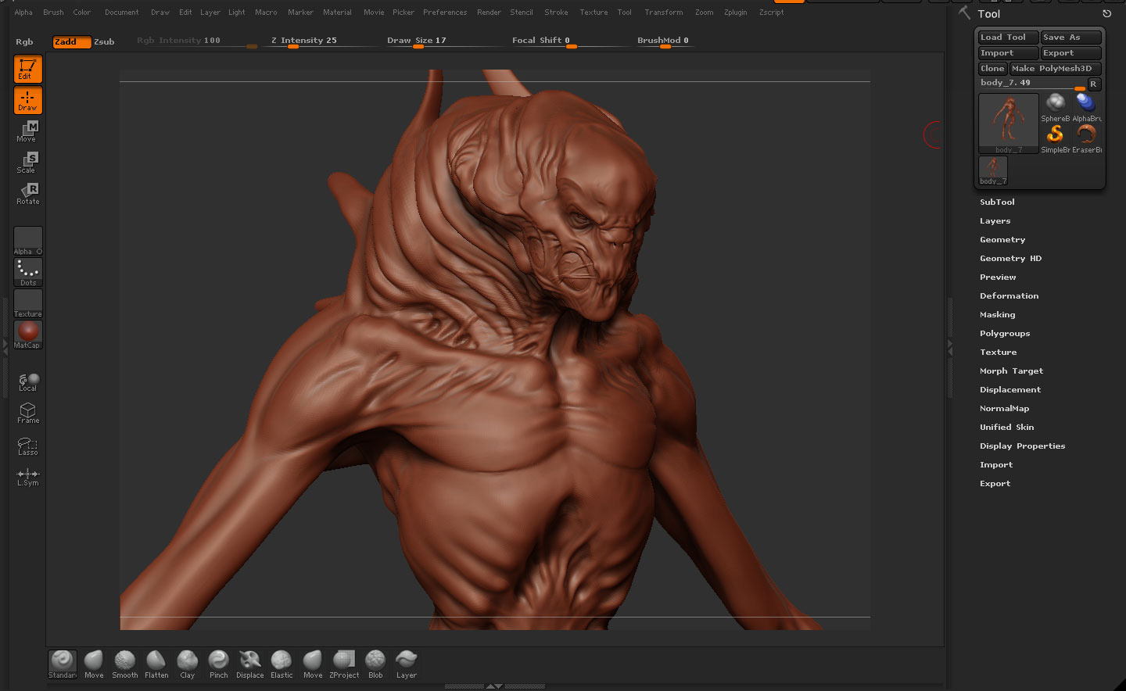Expand the Geometry section

[1002, 239]
